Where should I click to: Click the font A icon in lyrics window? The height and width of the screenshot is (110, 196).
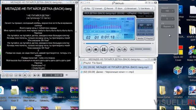[x=3, y=75]
